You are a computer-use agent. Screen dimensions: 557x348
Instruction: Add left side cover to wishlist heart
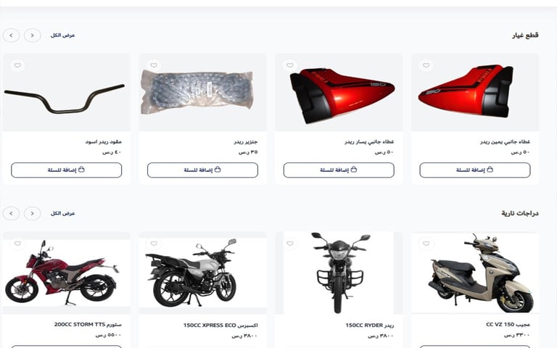coord(290,65)
